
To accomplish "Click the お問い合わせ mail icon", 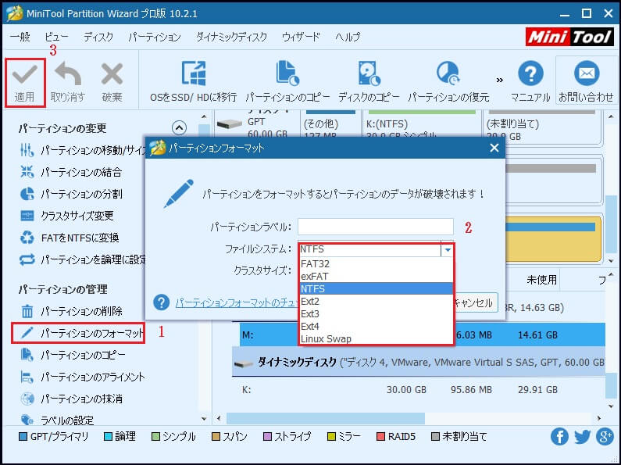I will pyautogui.click(x=585, y=74).
